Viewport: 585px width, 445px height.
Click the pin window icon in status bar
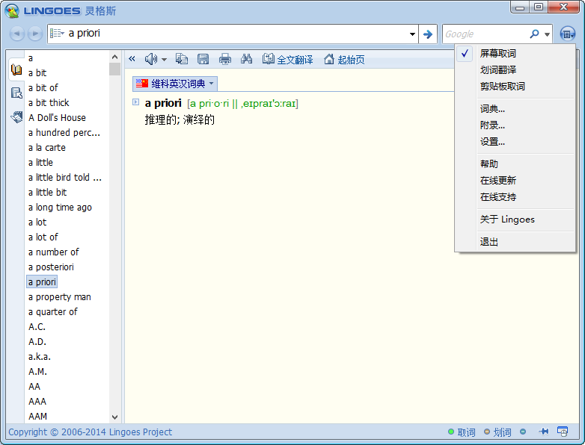coord(544,432)
